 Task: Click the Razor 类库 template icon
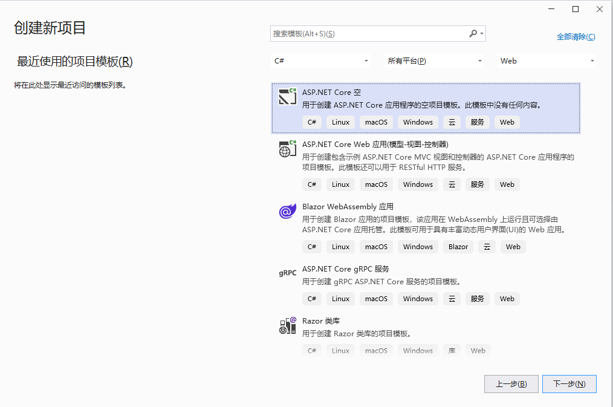click(x=288, y=325)
